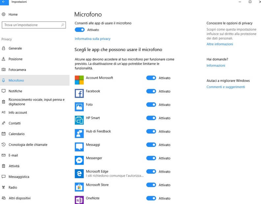Disable microphone for Messaggi
The height and width of the screenshot is (204, 261).
(x=151, y=145)
